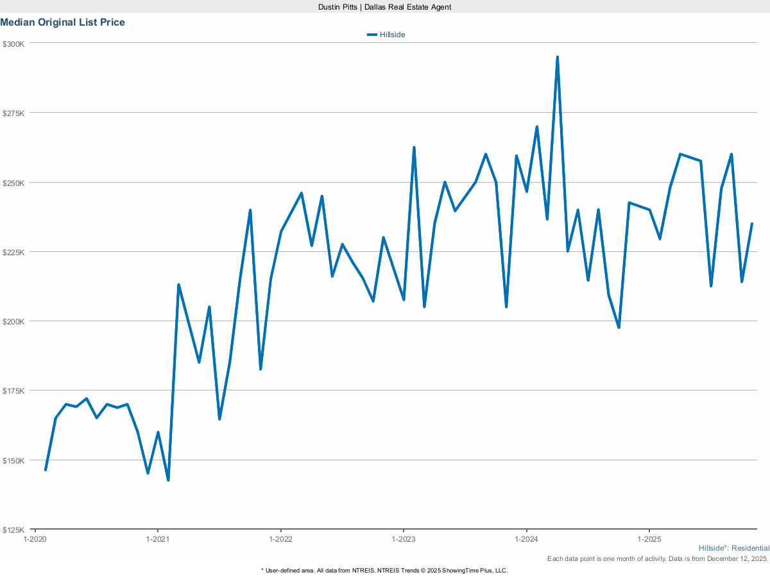Select the Median Original List Price title
This screenshot has width=770, height=577.
63,22
